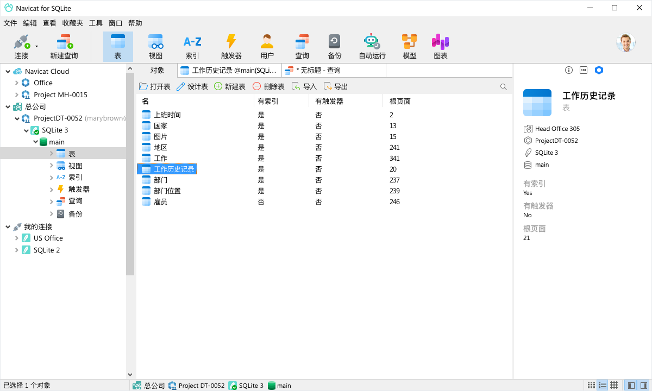Open the 触发器 trigger toolbar icon
This screenshot has height=391, width=652.
pos(231,47)
